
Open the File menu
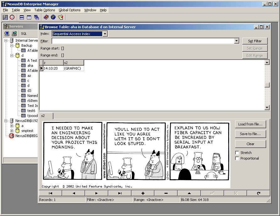point(5,10)
